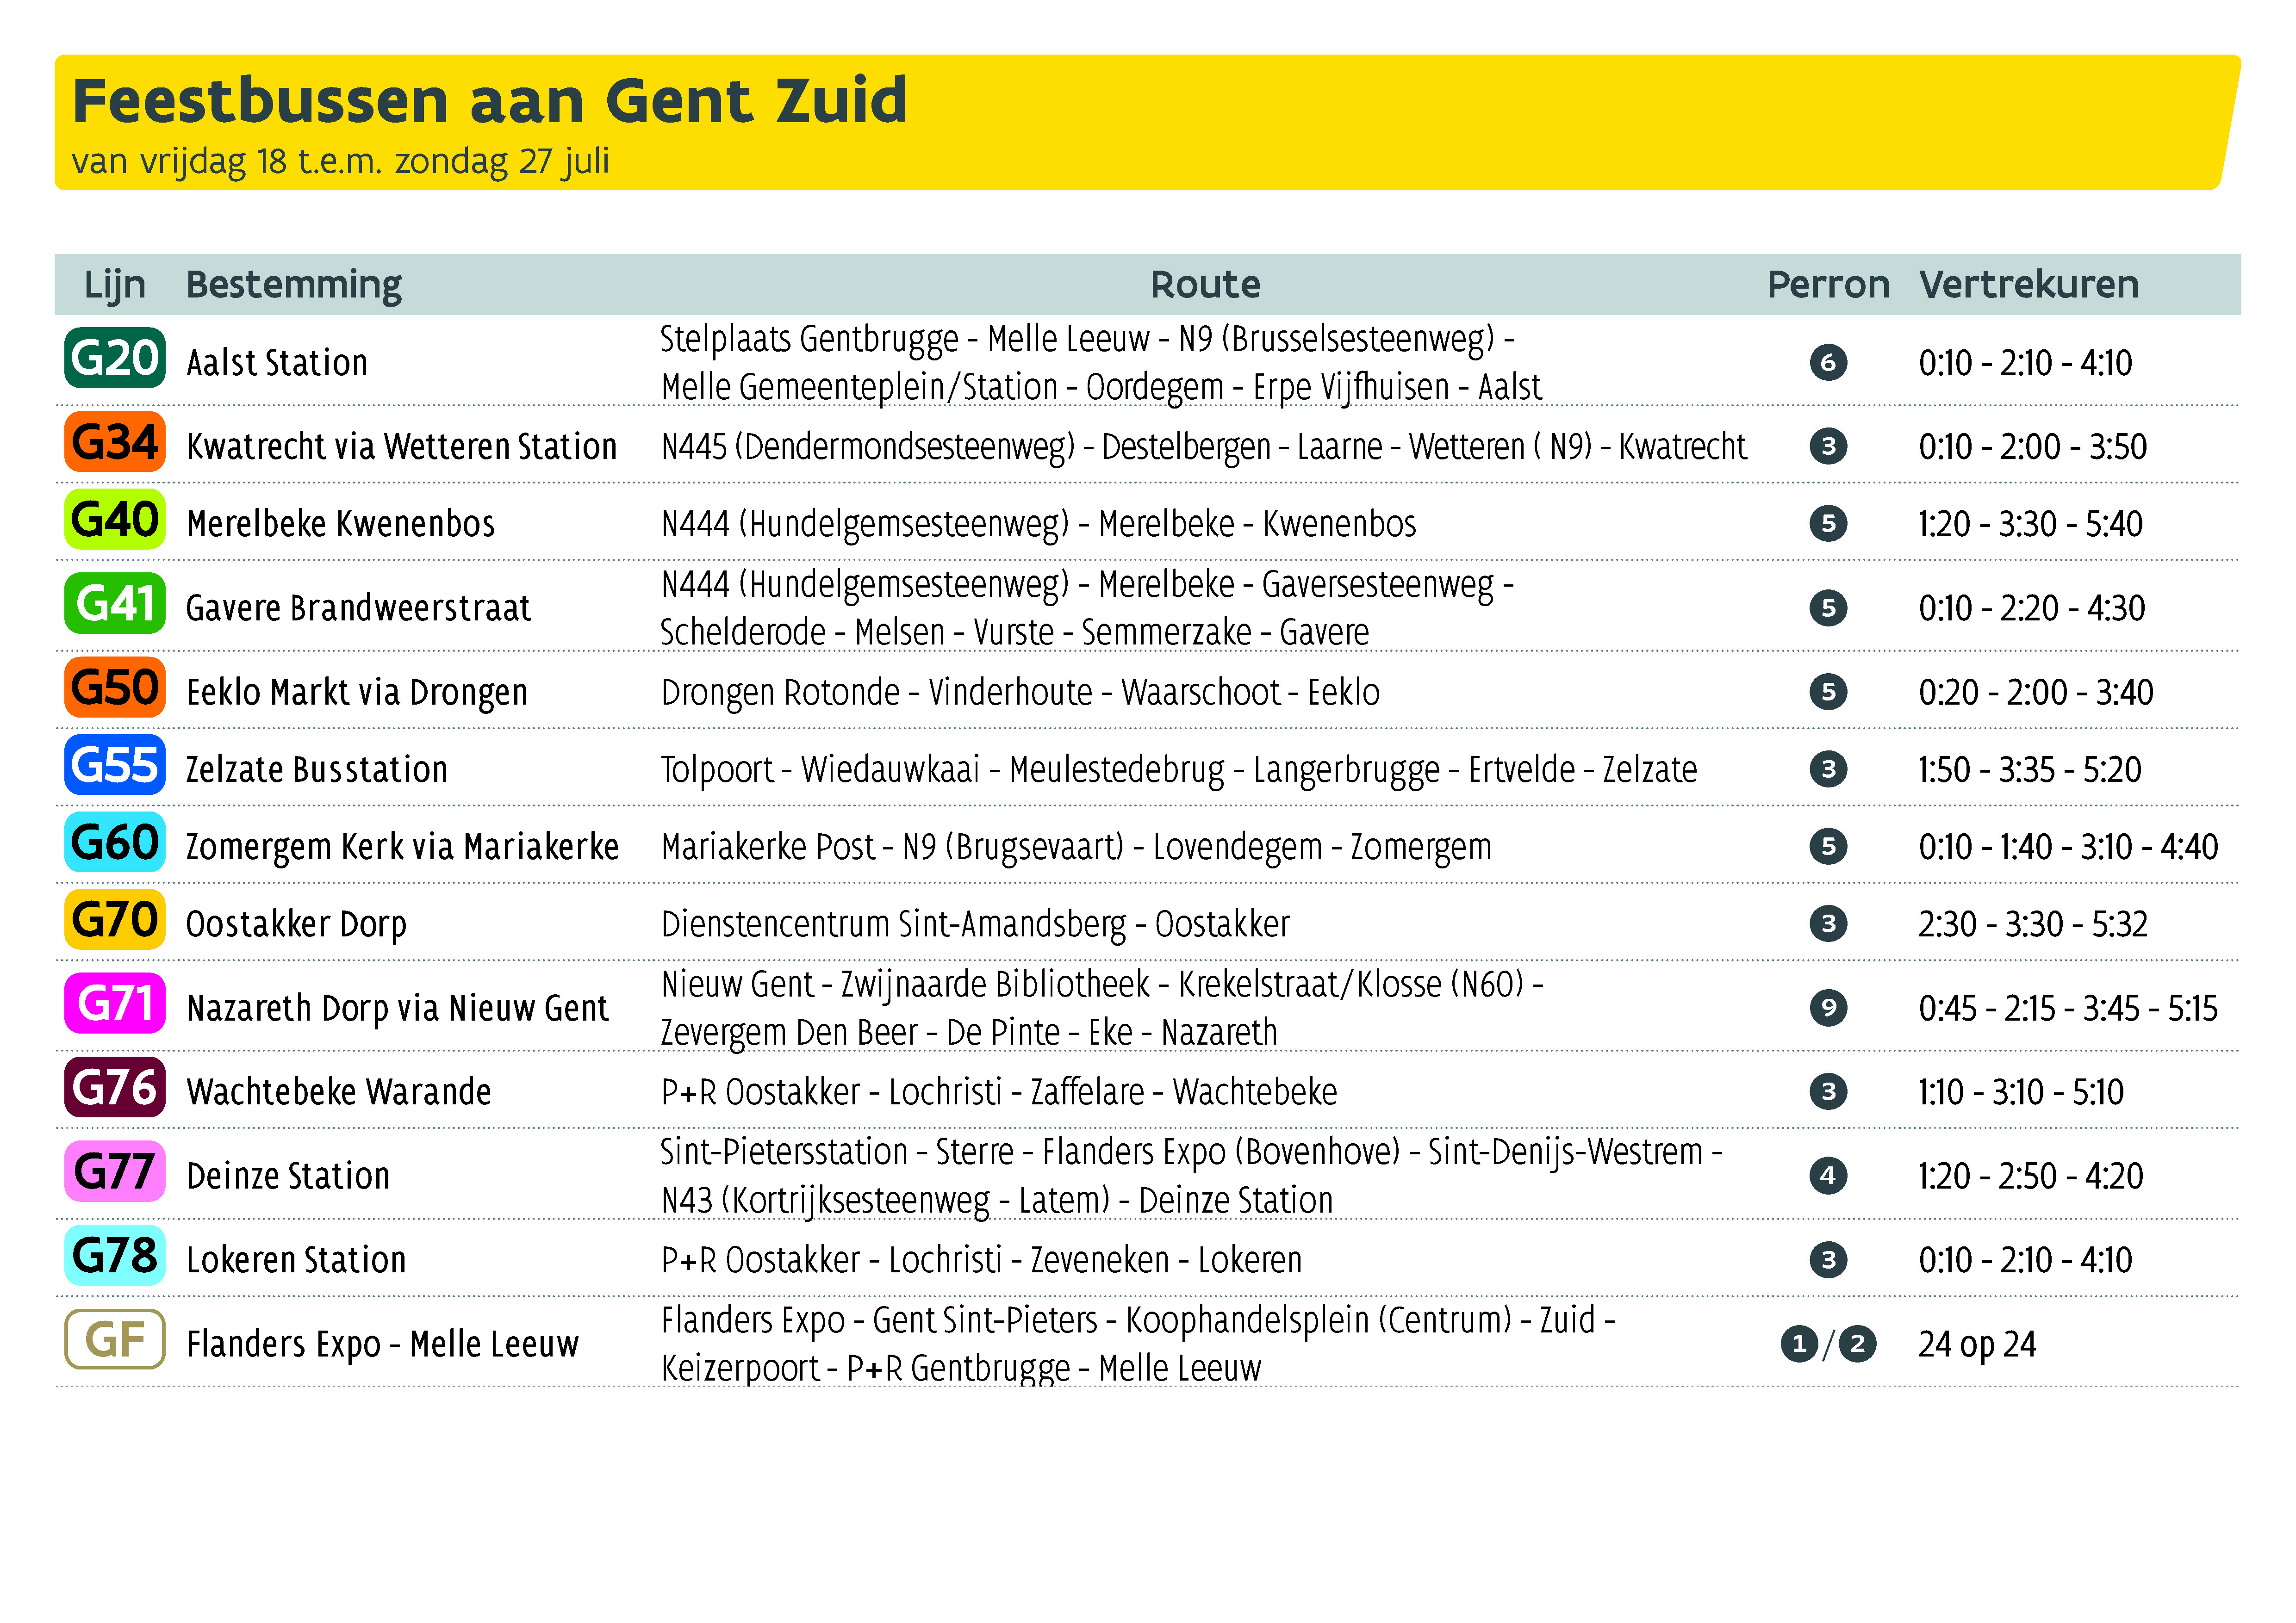Image resolution: width=2296 pixels, height=1623 pixels.
Task: Click platform 6 circle for Aalst Station
Action: 1828,362
